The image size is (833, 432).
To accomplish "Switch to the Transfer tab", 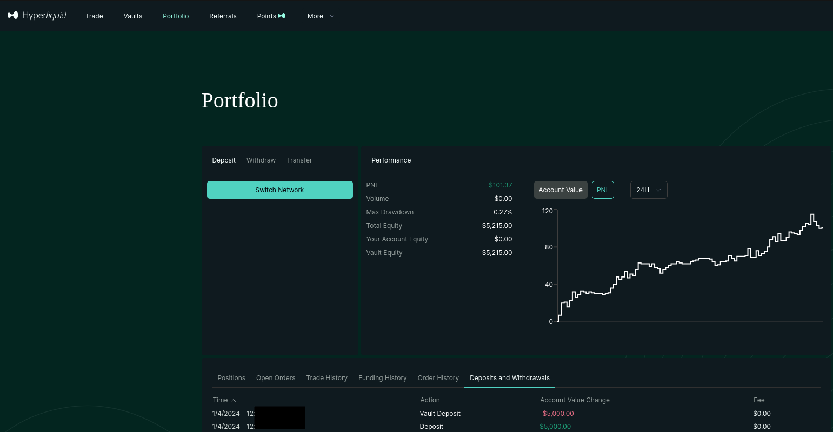I will click(x=299, y=160).
